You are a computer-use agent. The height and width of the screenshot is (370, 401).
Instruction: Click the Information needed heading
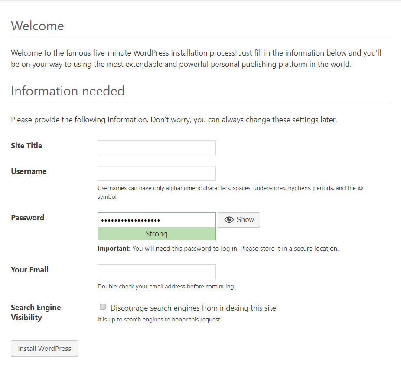coord(68,91)
